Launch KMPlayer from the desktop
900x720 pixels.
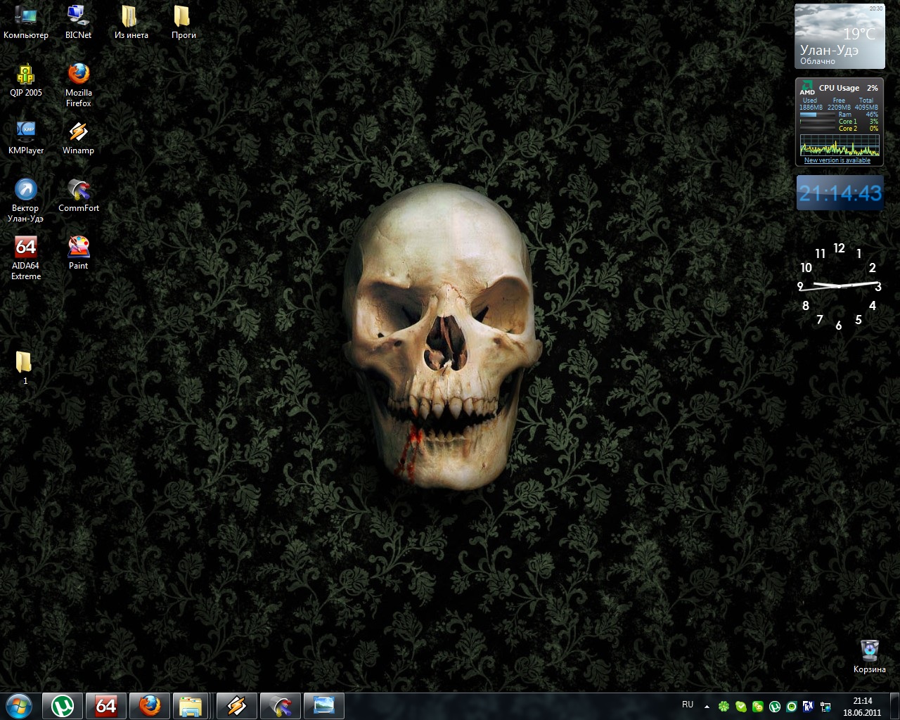(26, 131)
